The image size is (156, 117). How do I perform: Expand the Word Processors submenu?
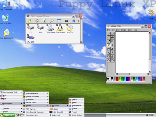[x=36, y=93]
